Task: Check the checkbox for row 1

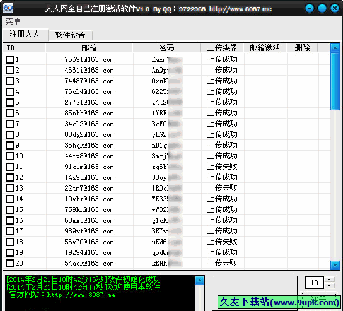Action: [x=9, y=59]
